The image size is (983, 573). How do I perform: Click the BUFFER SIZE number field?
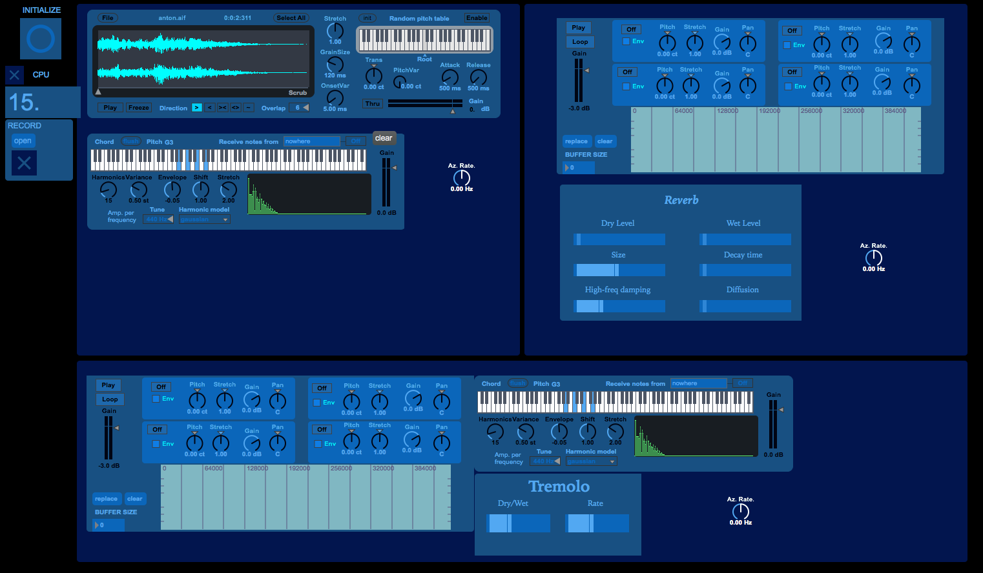(x=578, y=167)
